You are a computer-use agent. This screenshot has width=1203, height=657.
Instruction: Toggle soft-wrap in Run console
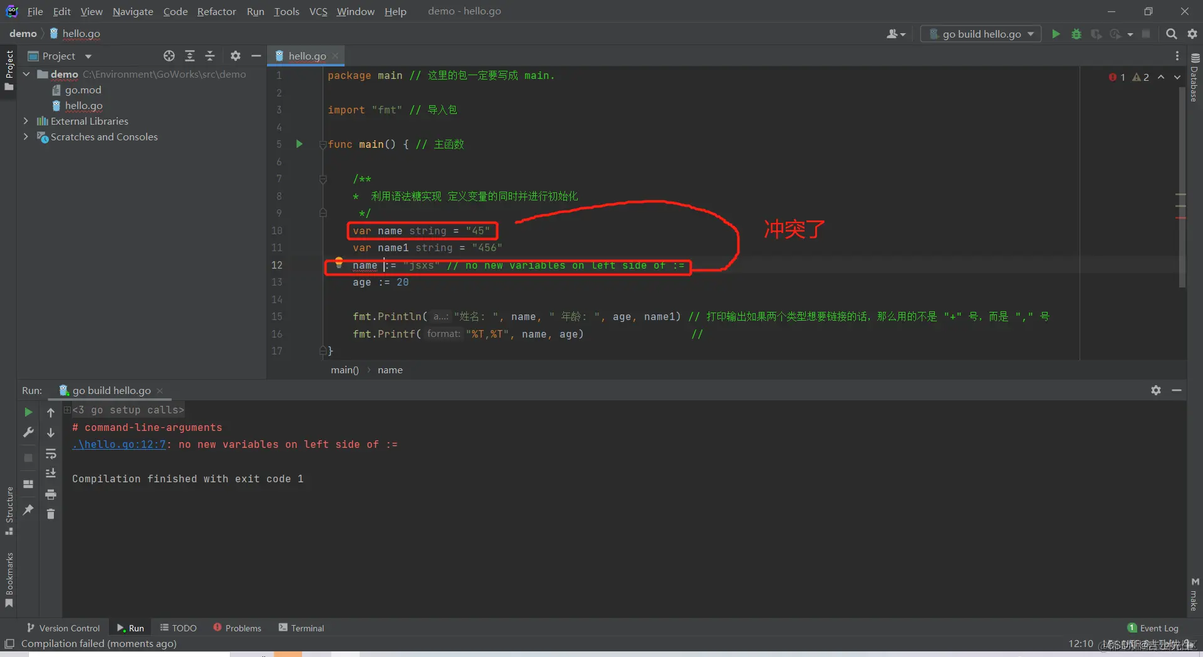point(51,453)
